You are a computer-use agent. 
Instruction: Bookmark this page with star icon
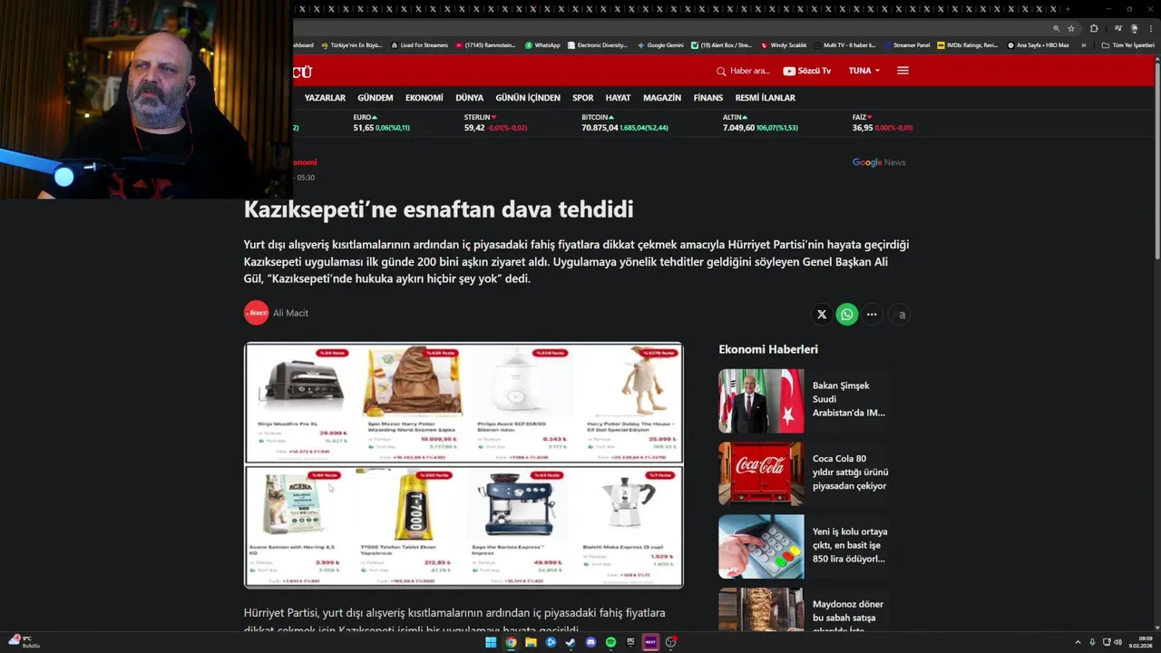click(x=1070, y=28)
